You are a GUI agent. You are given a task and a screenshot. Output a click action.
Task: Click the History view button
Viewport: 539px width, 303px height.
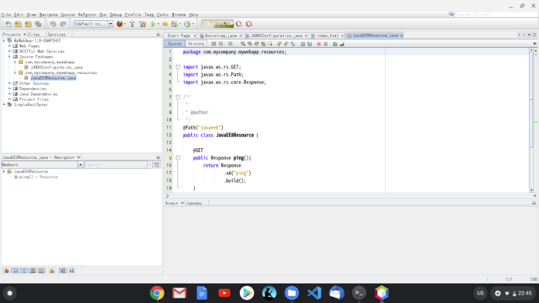[x=195, y=43]
